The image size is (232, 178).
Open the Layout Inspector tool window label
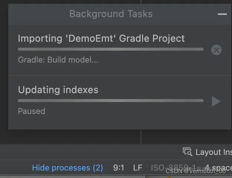click(x=214, y=152)
